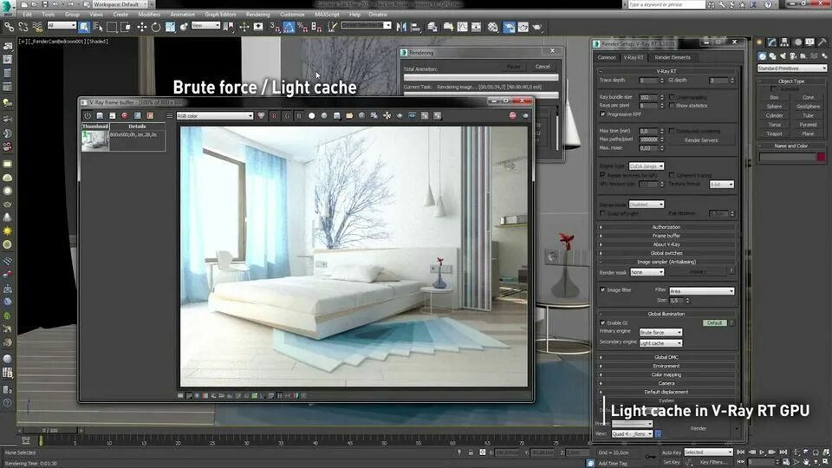Toggle green channel in V-Ray frame buffer
This screenshot has width=832, height=468.
point(287,115)
